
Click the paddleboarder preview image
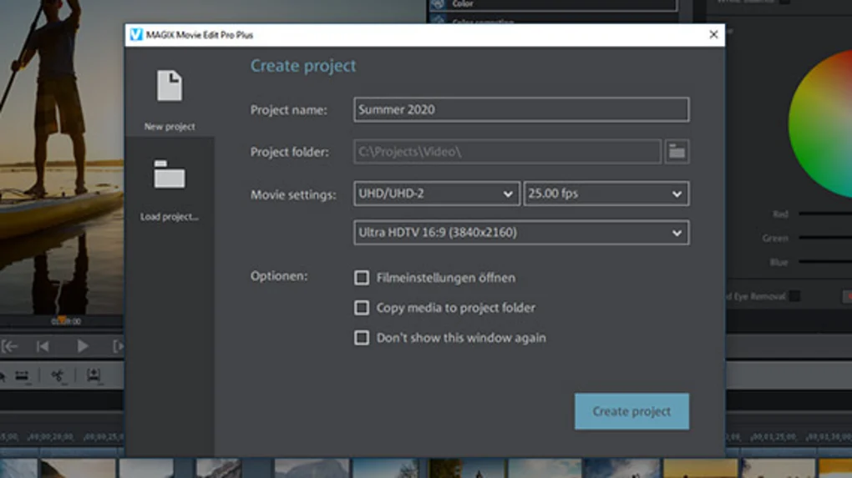(x=62, y=158)
